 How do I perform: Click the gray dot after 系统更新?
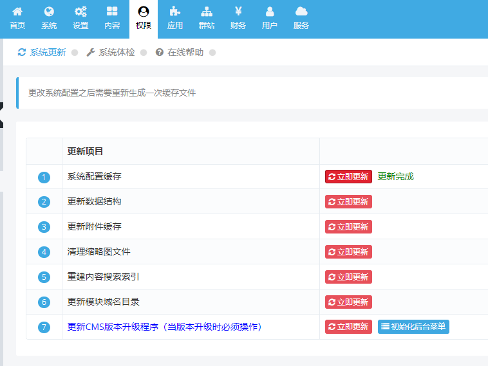(75, 53)
